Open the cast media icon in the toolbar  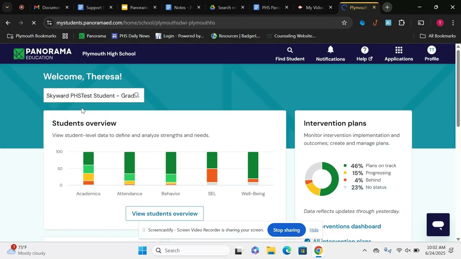point(421,23)
